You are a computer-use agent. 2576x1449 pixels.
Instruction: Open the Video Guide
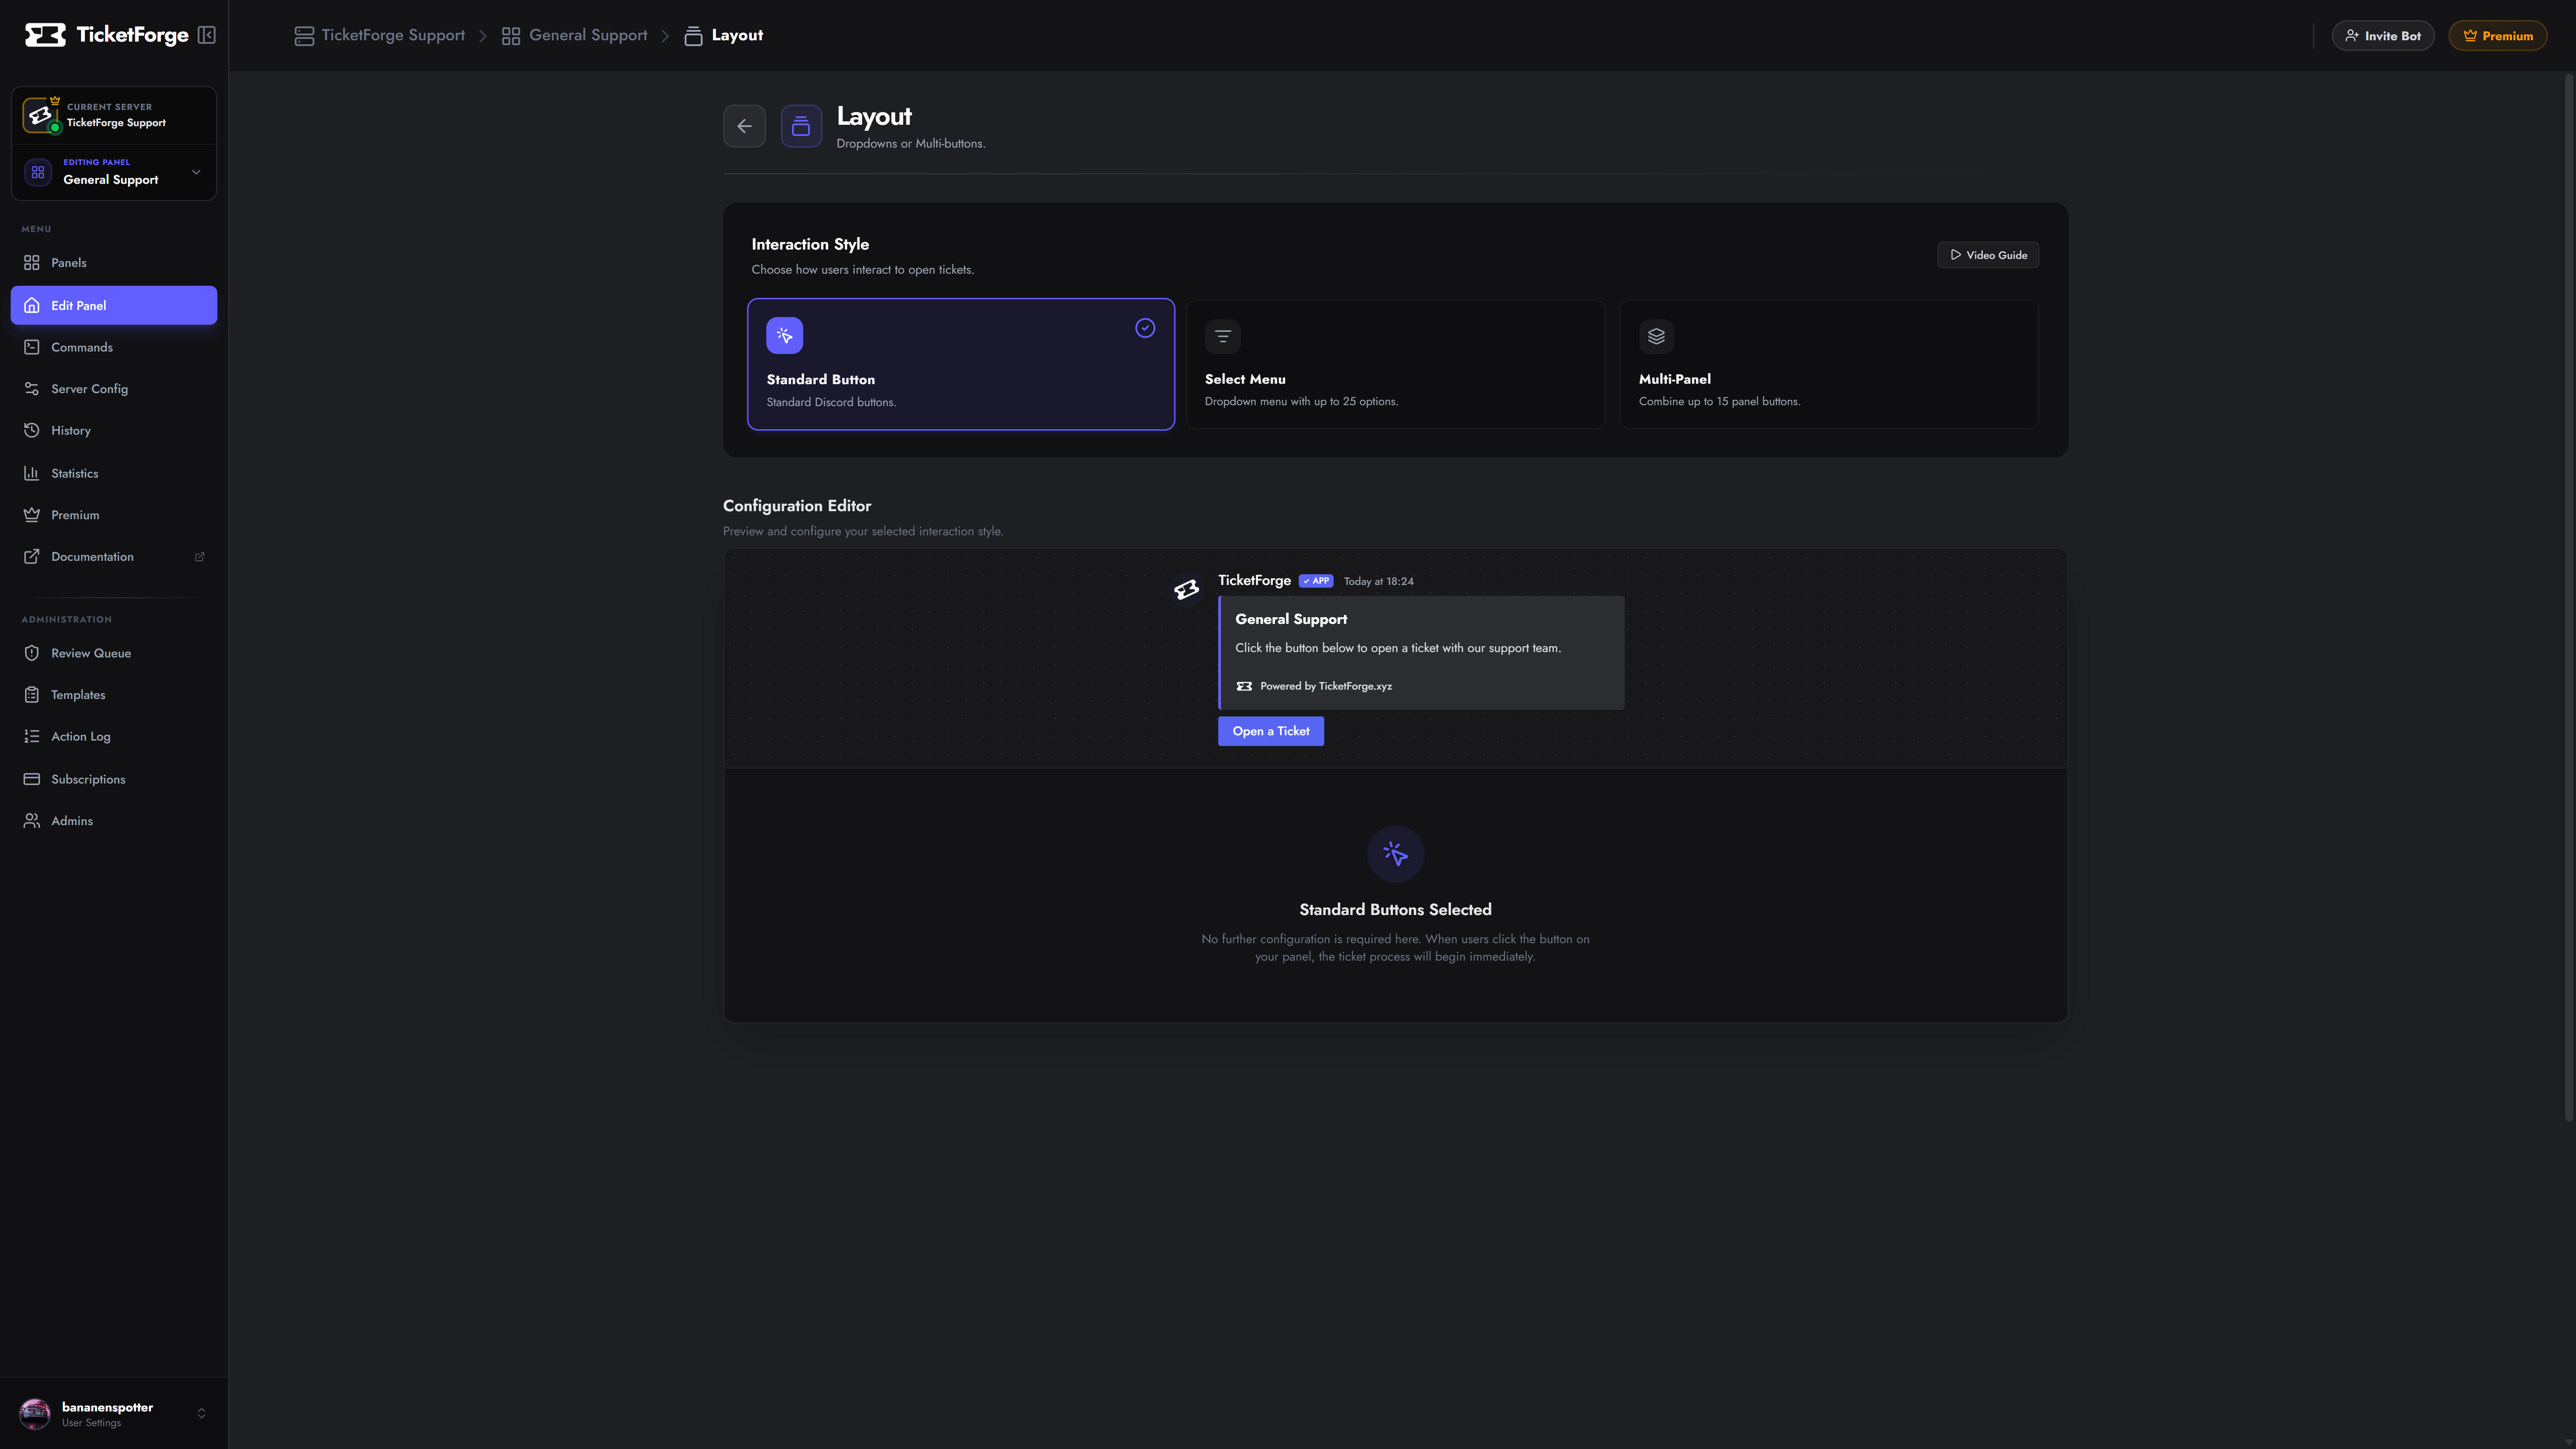click(1988, 255)
